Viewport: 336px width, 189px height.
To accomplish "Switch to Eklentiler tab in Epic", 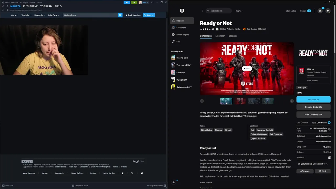I will pos(220,36).
